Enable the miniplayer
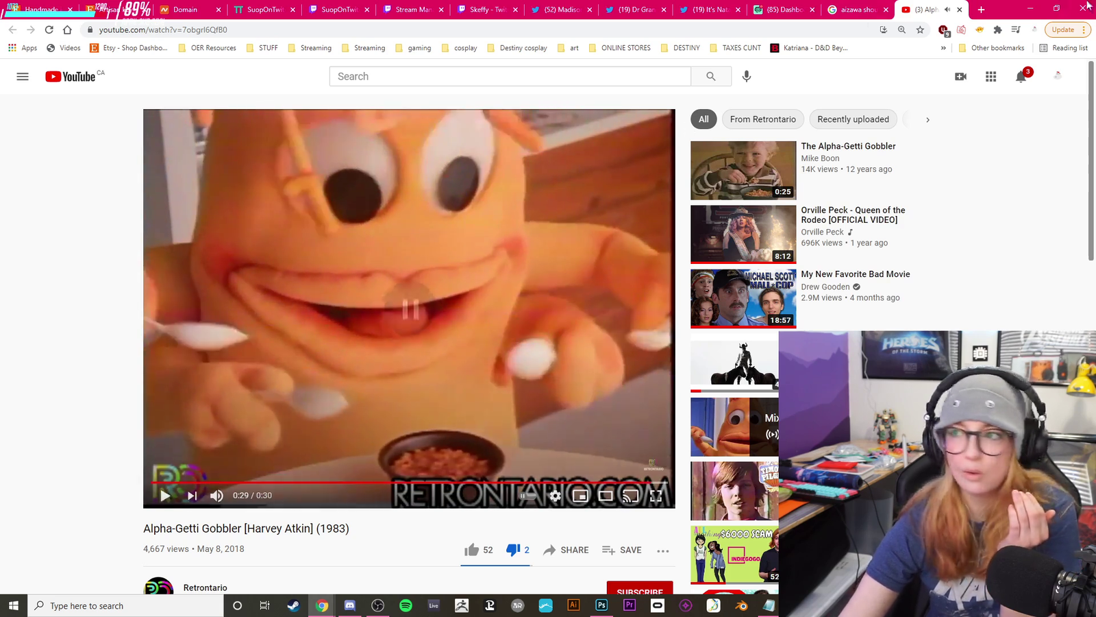1096x617 pixels. click(x=580, y=496)
